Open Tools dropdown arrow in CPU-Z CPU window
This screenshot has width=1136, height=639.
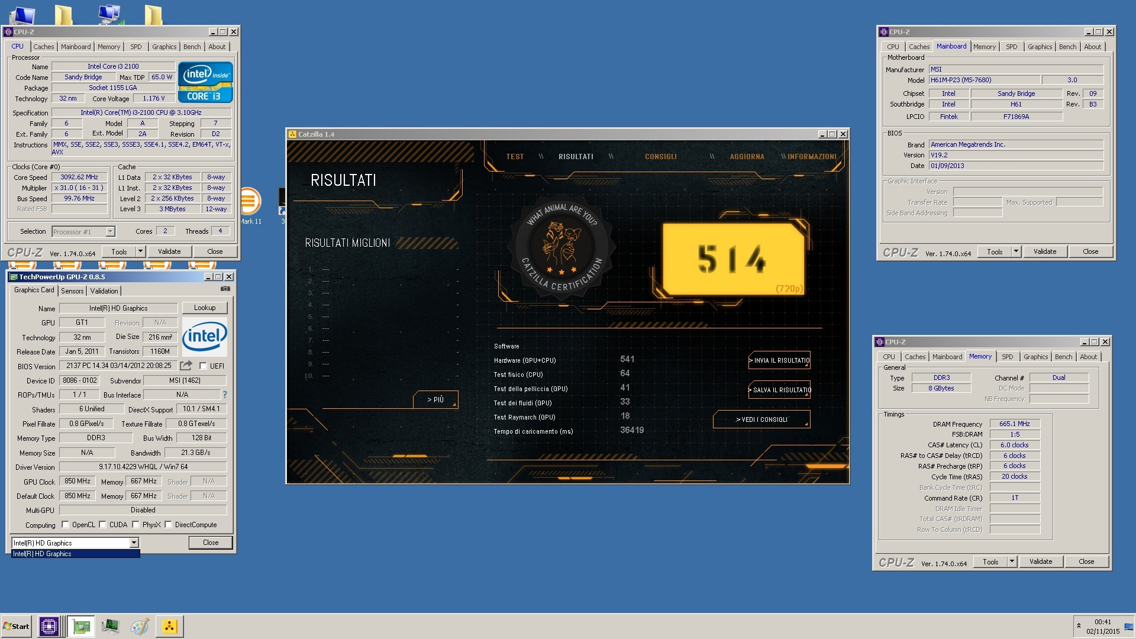pyautogui.click(x=140, y=251)
